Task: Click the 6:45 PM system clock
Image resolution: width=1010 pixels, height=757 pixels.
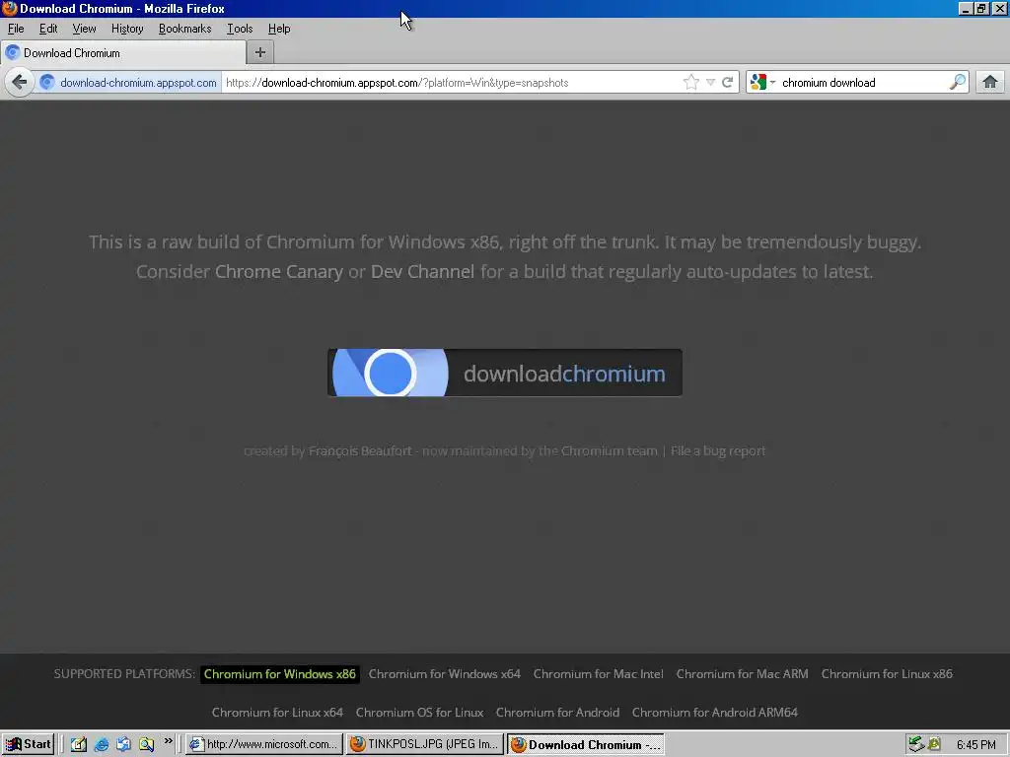Action: [975, 744]
